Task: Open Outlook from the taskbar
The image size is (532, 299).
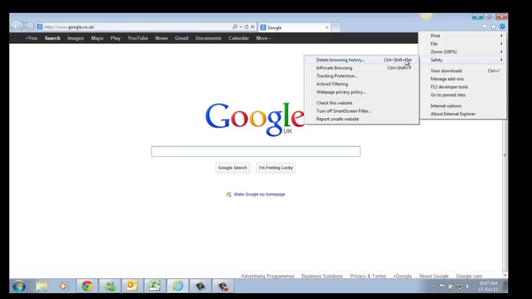Action: click(x=132, y=286)
